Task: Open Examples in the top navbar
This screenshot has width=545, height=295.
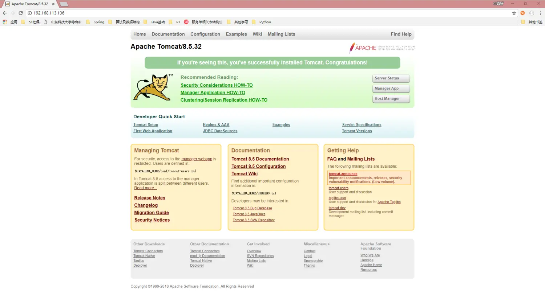Action: [236, 34]
